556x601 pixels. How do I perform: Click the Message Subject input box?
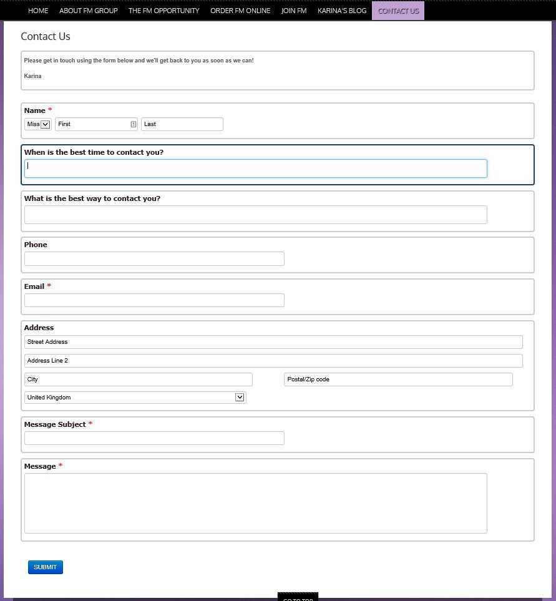click(154, 438)
